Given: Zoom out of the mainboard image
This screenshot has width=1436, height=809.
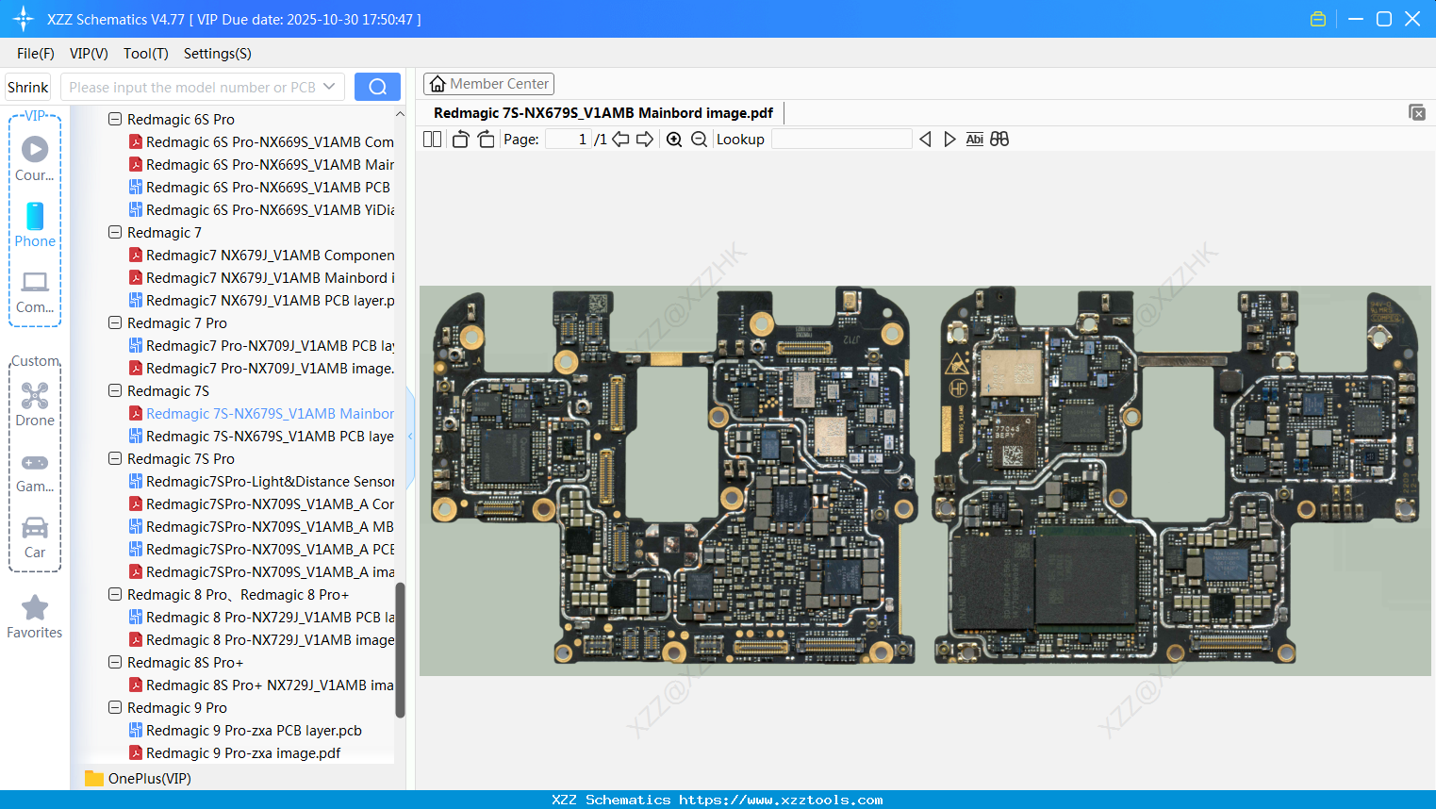Looking at the screenshot, I should 699,139.
